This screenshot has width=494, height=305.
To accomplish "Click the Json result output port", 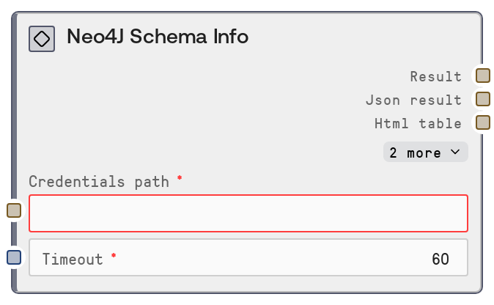I will pyautogui.click(x=482, y=99).
